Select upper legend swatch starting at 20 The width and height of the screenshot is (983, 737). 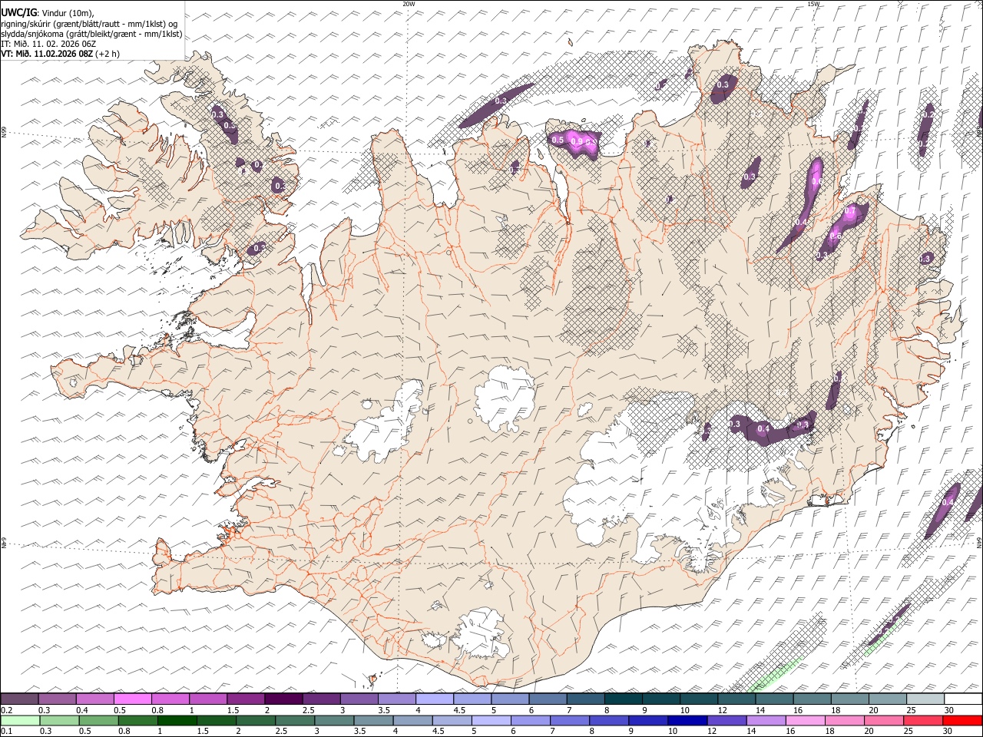click(889, 699)
